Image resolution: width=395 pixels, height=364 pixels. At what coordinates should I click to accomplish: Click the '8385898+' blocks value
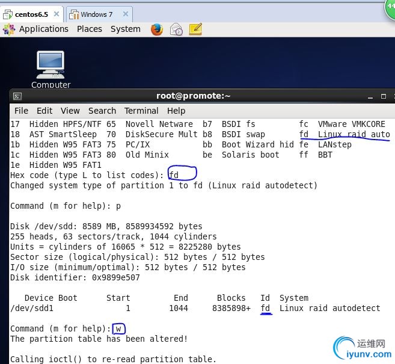tap(231, 308)
